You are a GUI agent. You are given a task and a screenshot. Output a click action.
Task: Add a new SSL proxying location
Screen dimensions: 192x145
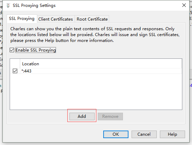(x=82, y=116)
